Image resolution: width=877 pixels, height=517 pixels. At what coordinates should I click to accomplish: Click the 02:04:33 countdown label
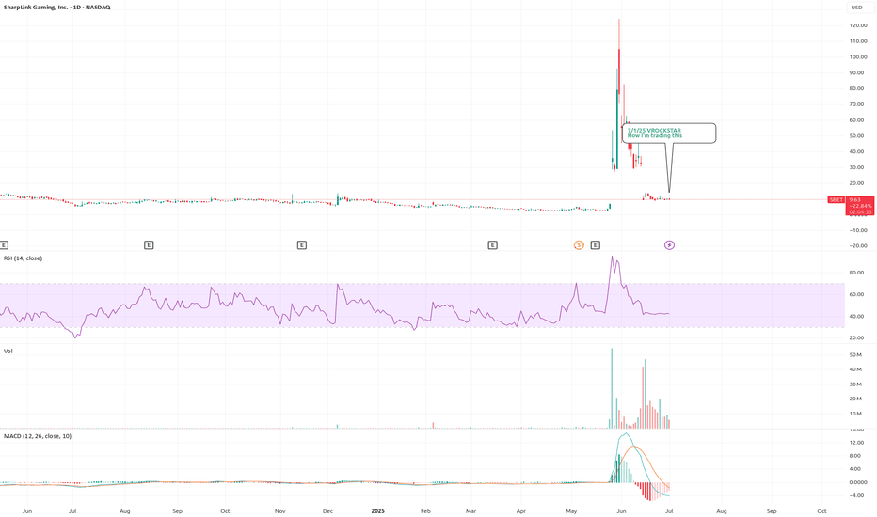pyautogui.click(x=860, y=211)
